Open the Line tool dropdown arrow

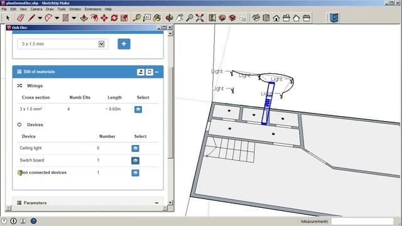click(40, 18)
